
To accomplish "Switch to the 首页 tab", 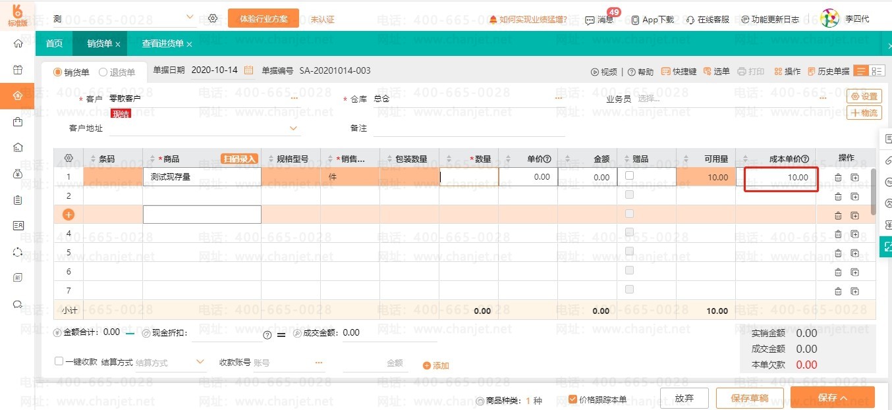I will click(x=54, y=44).
